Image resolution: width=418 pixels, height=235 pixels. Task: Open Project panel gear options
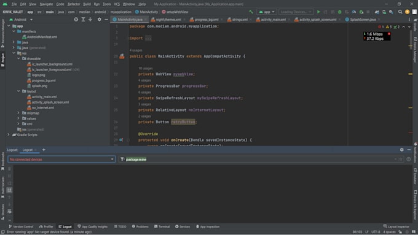click(x=99, y=20)
